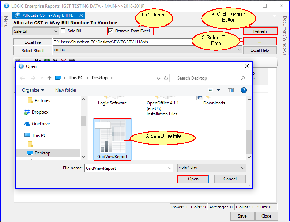
Task: Click the Excel Help button
Action: pos(260,50)
